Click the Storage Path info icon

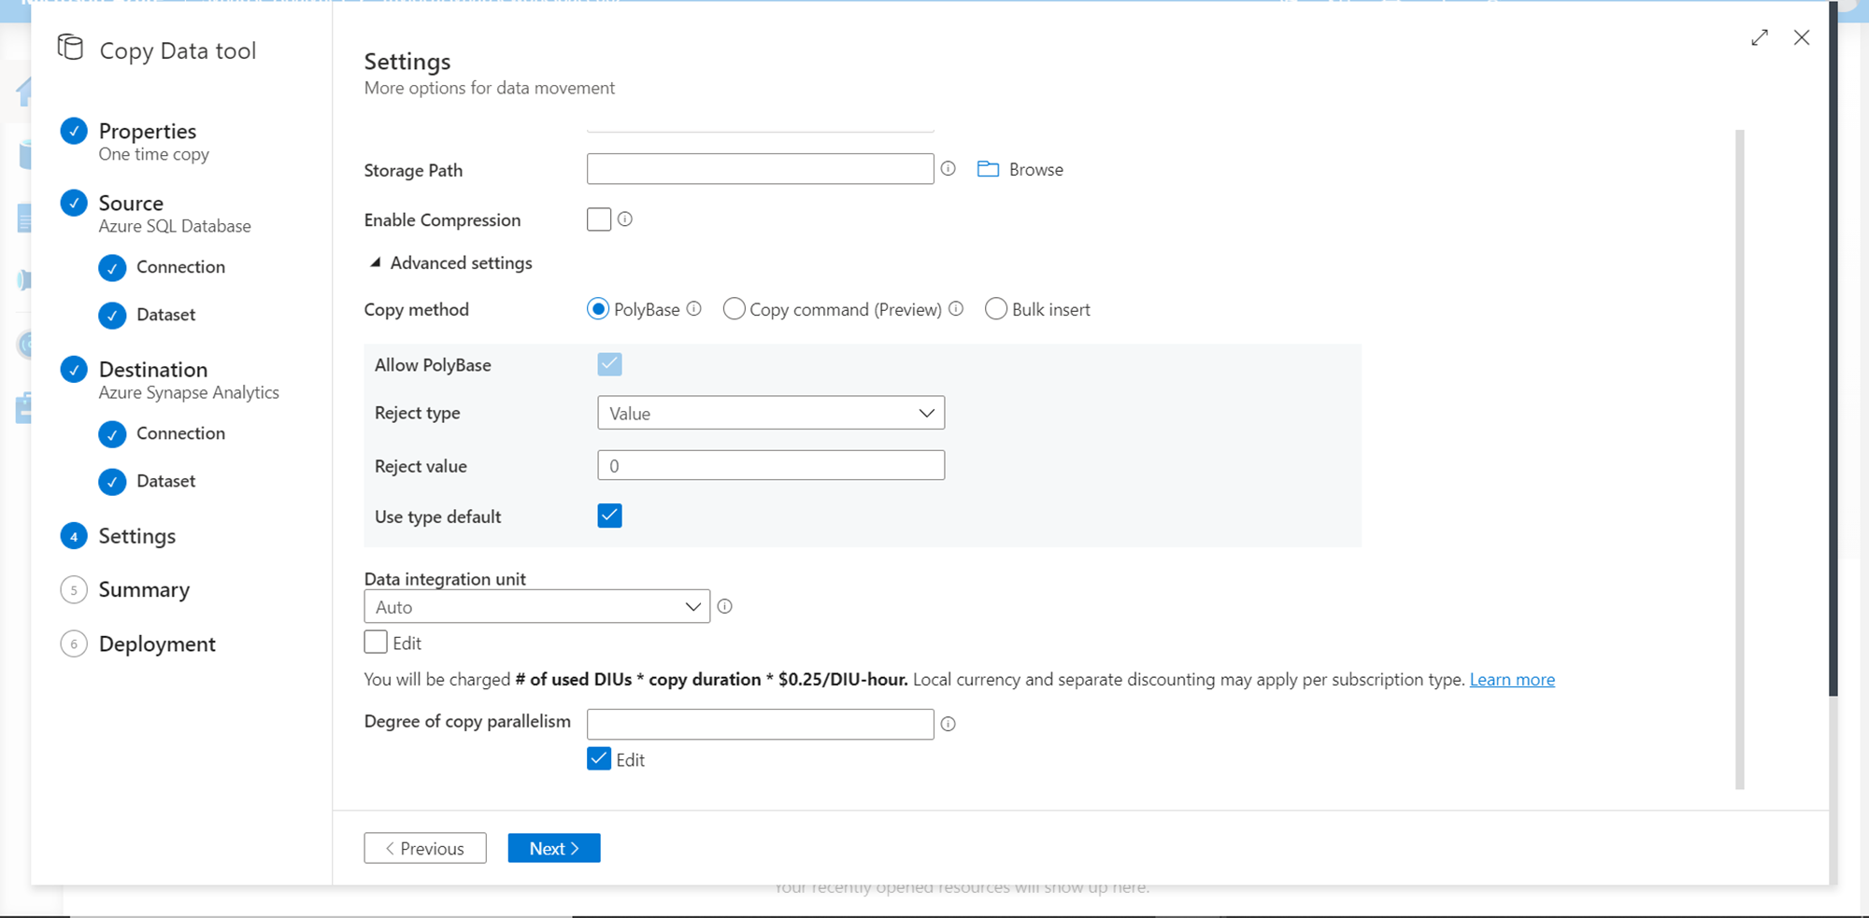(948, 169)
